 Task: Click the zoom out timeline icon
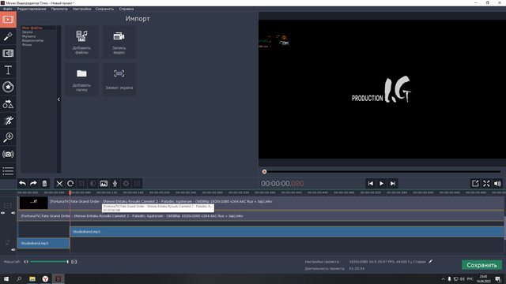(x=26, y=262)
